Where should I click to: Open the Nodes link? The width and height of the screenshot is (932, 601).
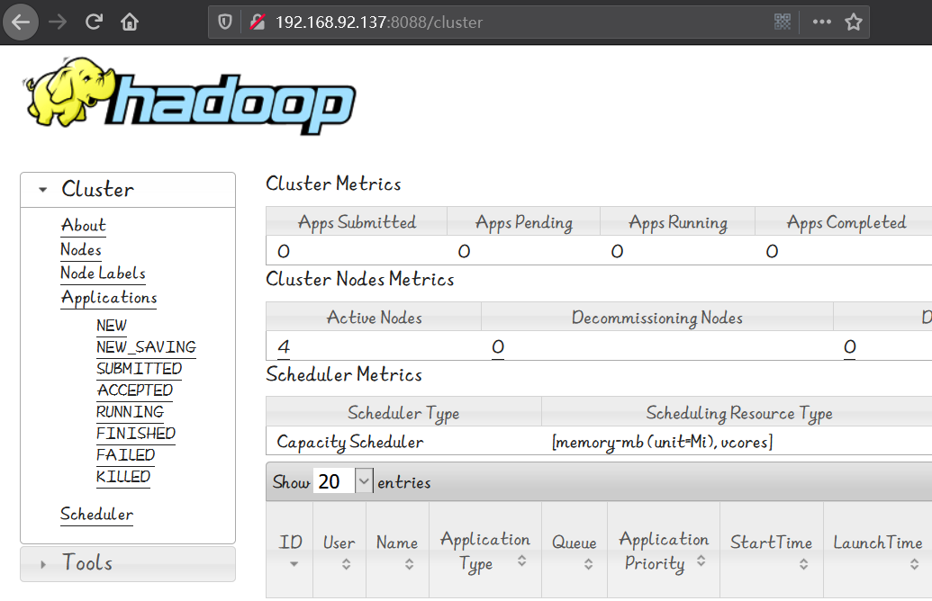tap(81, 250)
